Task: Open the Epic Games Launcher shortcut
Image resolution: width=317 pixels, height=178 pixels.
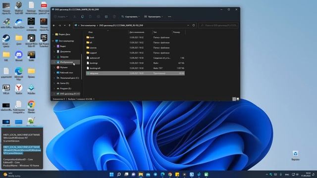Action: (44, 41)
